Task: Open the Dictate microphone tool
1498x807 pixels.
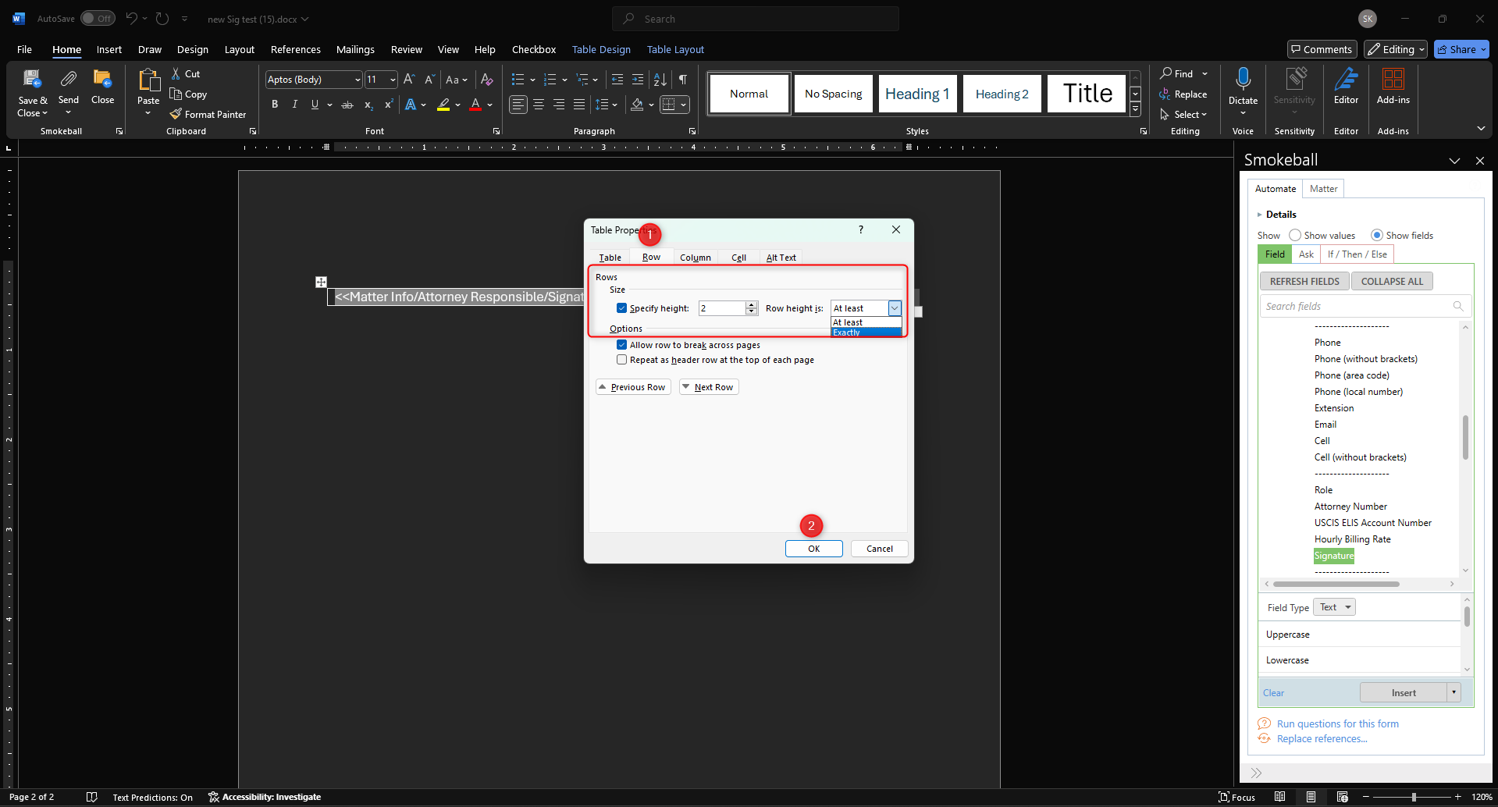Action: pos(1243,80)
